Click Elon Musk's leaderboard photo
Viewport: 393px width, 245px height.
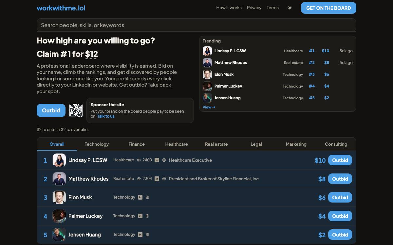coord(59,197)
